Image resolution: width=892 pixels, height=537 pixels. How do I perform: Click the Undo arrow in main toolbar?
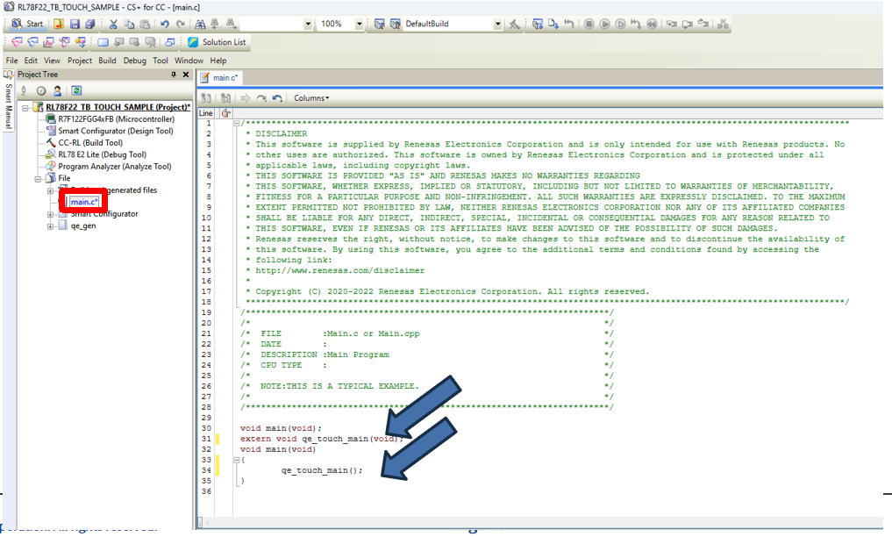(x=164, y=24)
